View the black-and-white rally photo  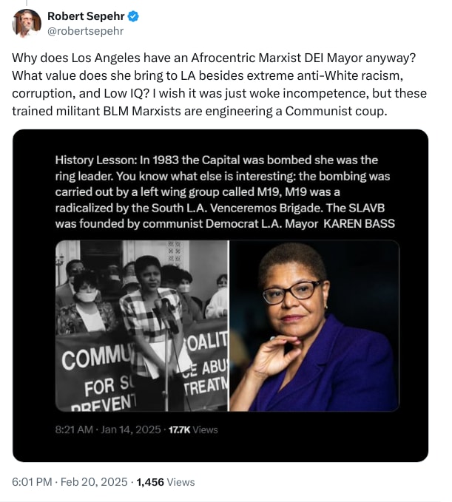tap(141, 325)
